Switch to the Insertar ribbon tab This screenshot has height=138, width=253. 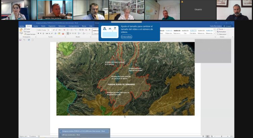tap(36, 26)
